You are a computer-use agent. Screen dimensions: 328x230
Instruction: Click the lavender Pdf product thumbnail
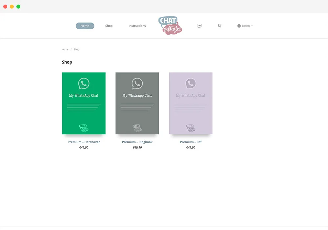(191, 103)
